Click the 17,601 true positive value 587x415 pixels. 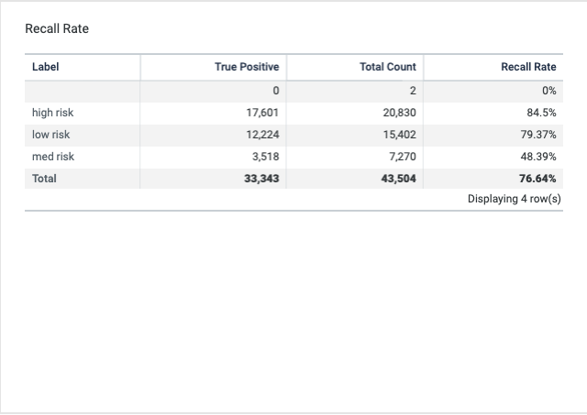click(264, 113)
